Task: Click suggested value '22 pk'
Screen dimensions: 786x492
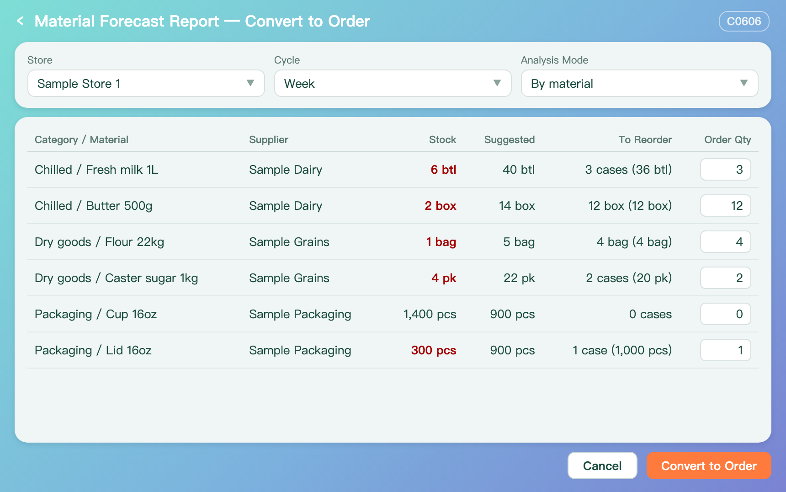Action: 520,278
